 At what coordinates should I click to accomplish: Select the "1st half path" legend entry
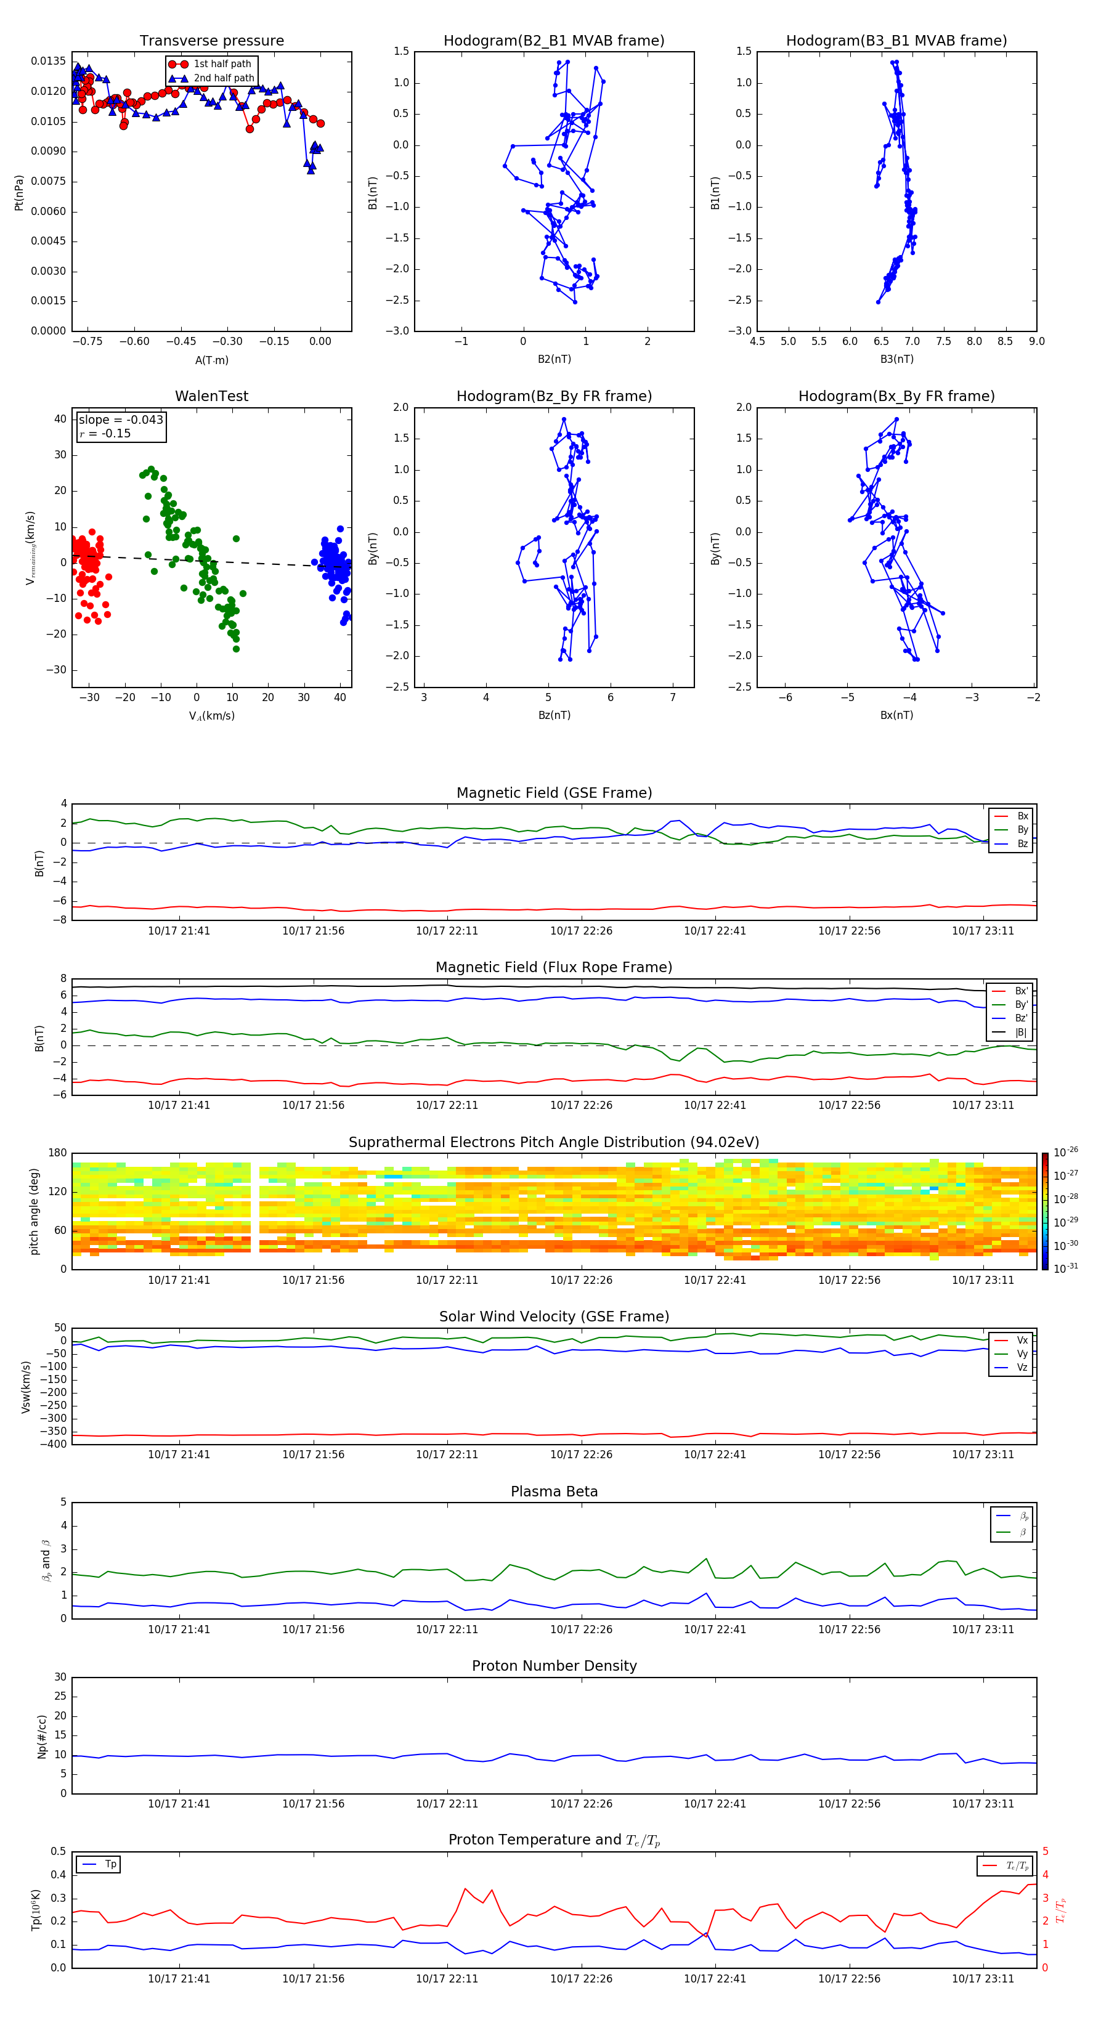pyautogui.click(x=210, y=64)
